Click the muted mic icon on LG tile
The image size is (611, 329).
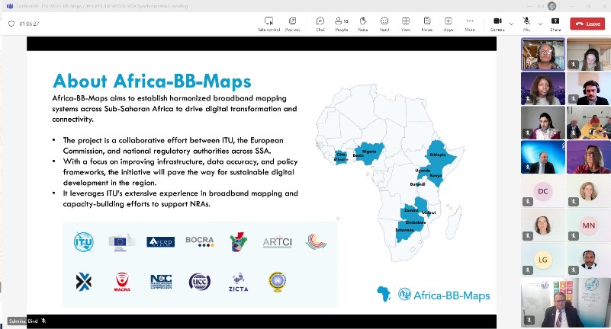pyautogui.click(x=528, y=270)
